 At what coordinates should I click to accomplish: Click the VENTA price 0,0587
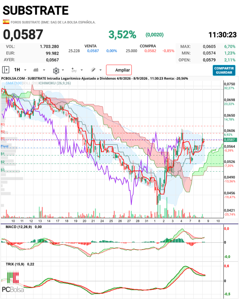click(x=93, y=51)
